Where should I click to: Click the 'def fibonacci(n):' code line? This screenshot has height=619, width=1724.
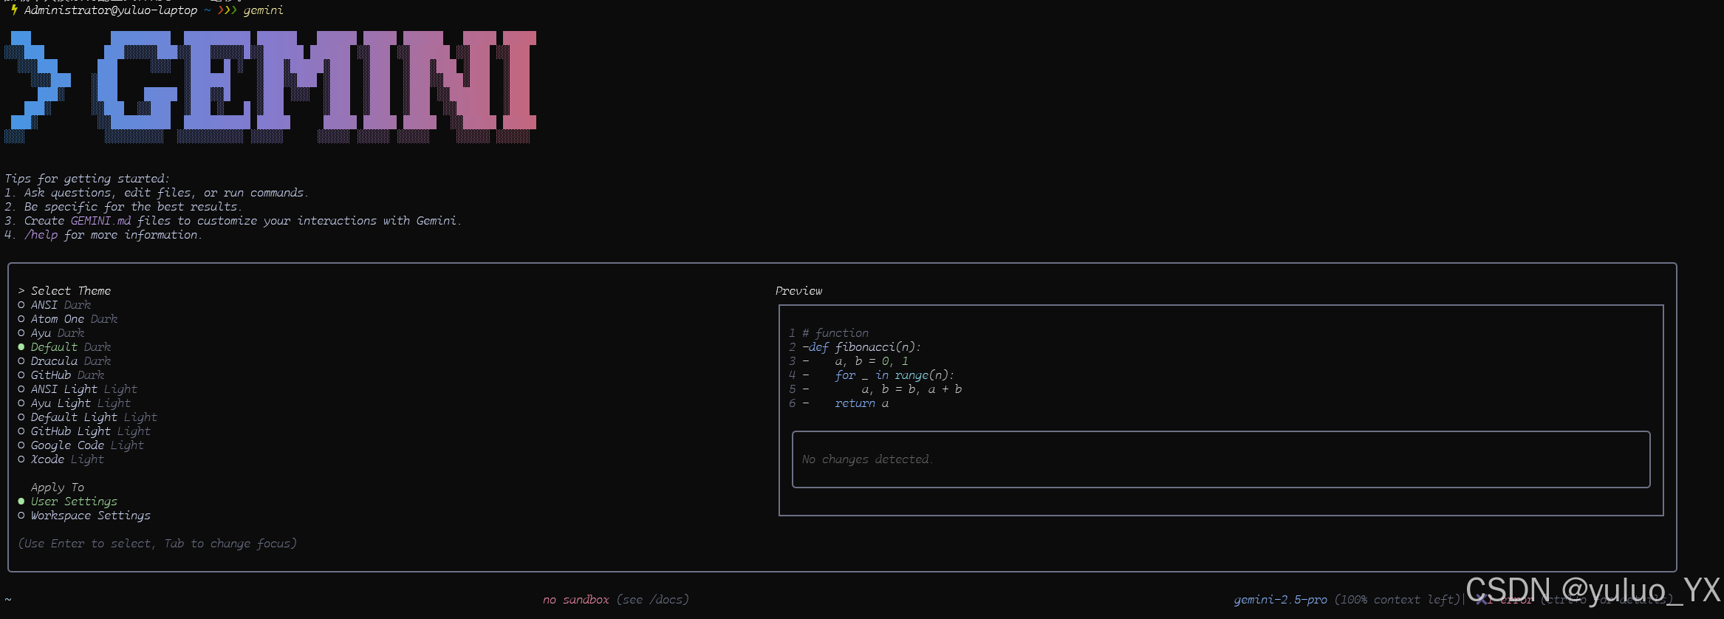865,347
